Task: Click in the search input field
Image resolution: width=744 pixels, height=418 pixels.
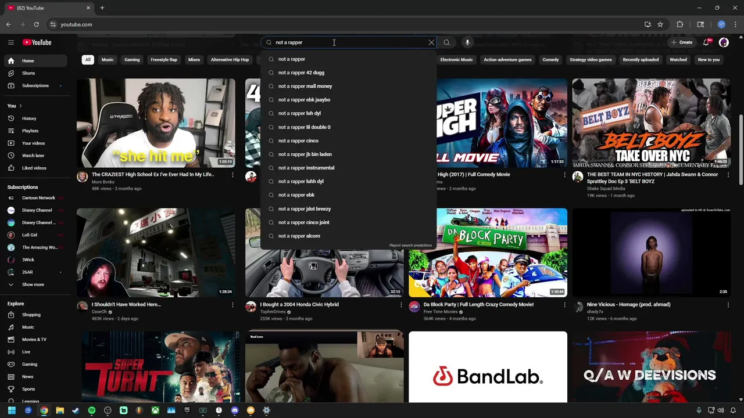Action: coord(349,42)
